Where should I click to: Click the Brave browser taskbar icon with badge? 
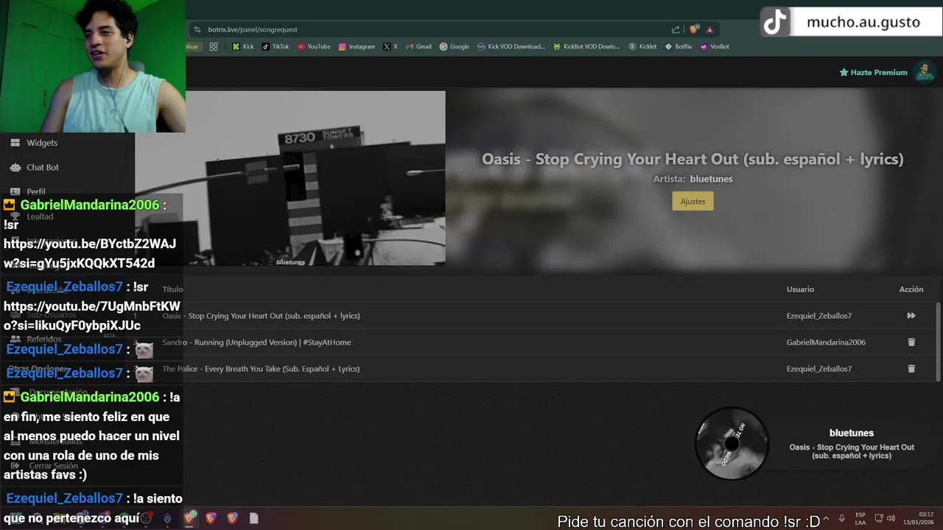coord(190,517)
